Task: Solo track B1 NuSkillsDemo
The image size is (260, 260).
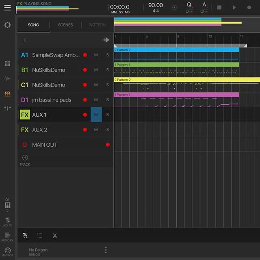Action: [108, 70]
